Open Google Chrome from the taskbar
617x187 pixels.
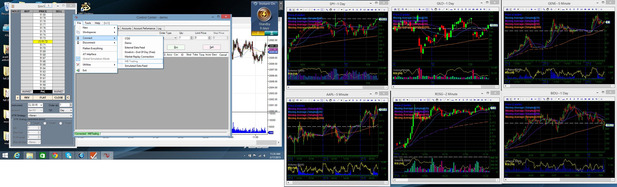[55, 156]
